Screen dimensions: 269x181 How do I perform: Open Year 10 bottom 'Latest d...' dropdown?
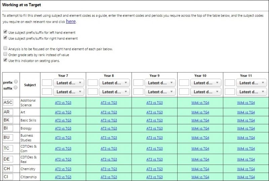[x=206, y=92]
